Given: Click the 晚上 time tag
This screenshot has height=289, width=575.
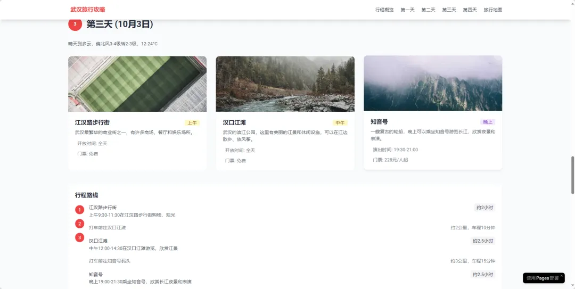Looking at the screenshot, I should point(488,122).
